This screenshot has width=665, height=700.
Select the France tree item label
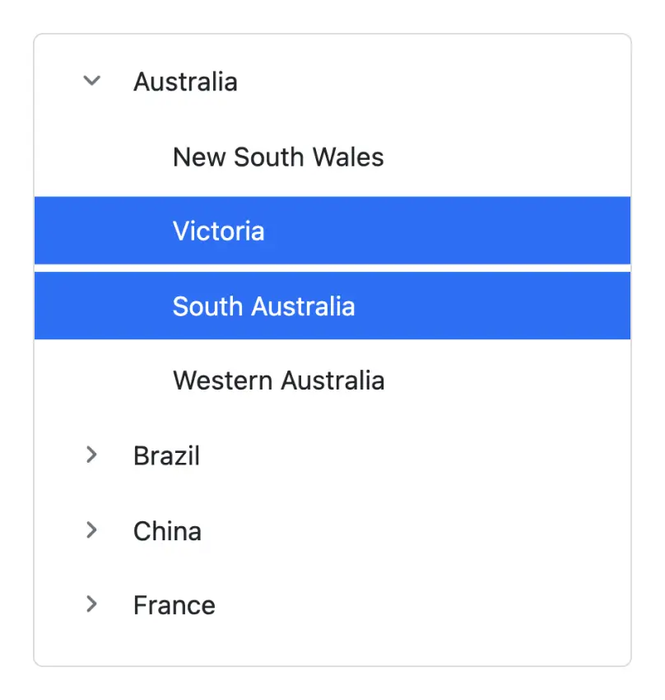174,605
